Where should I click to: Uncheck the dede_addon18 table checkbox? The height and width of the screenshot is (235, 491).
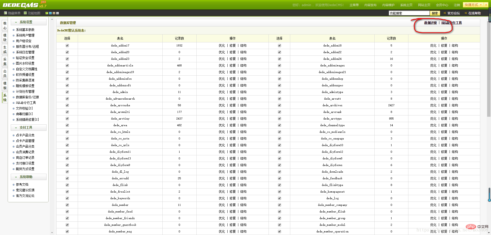[x=280, y=45]
